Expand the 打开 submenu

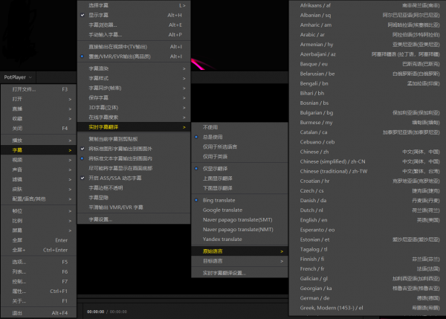tap(39, 99)
